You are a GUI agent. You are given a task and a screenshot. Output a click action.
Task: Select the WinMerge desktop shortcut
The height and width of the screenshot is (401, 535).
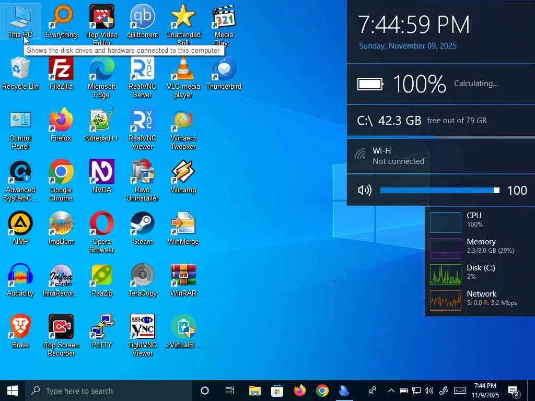[x=183, y=228]
